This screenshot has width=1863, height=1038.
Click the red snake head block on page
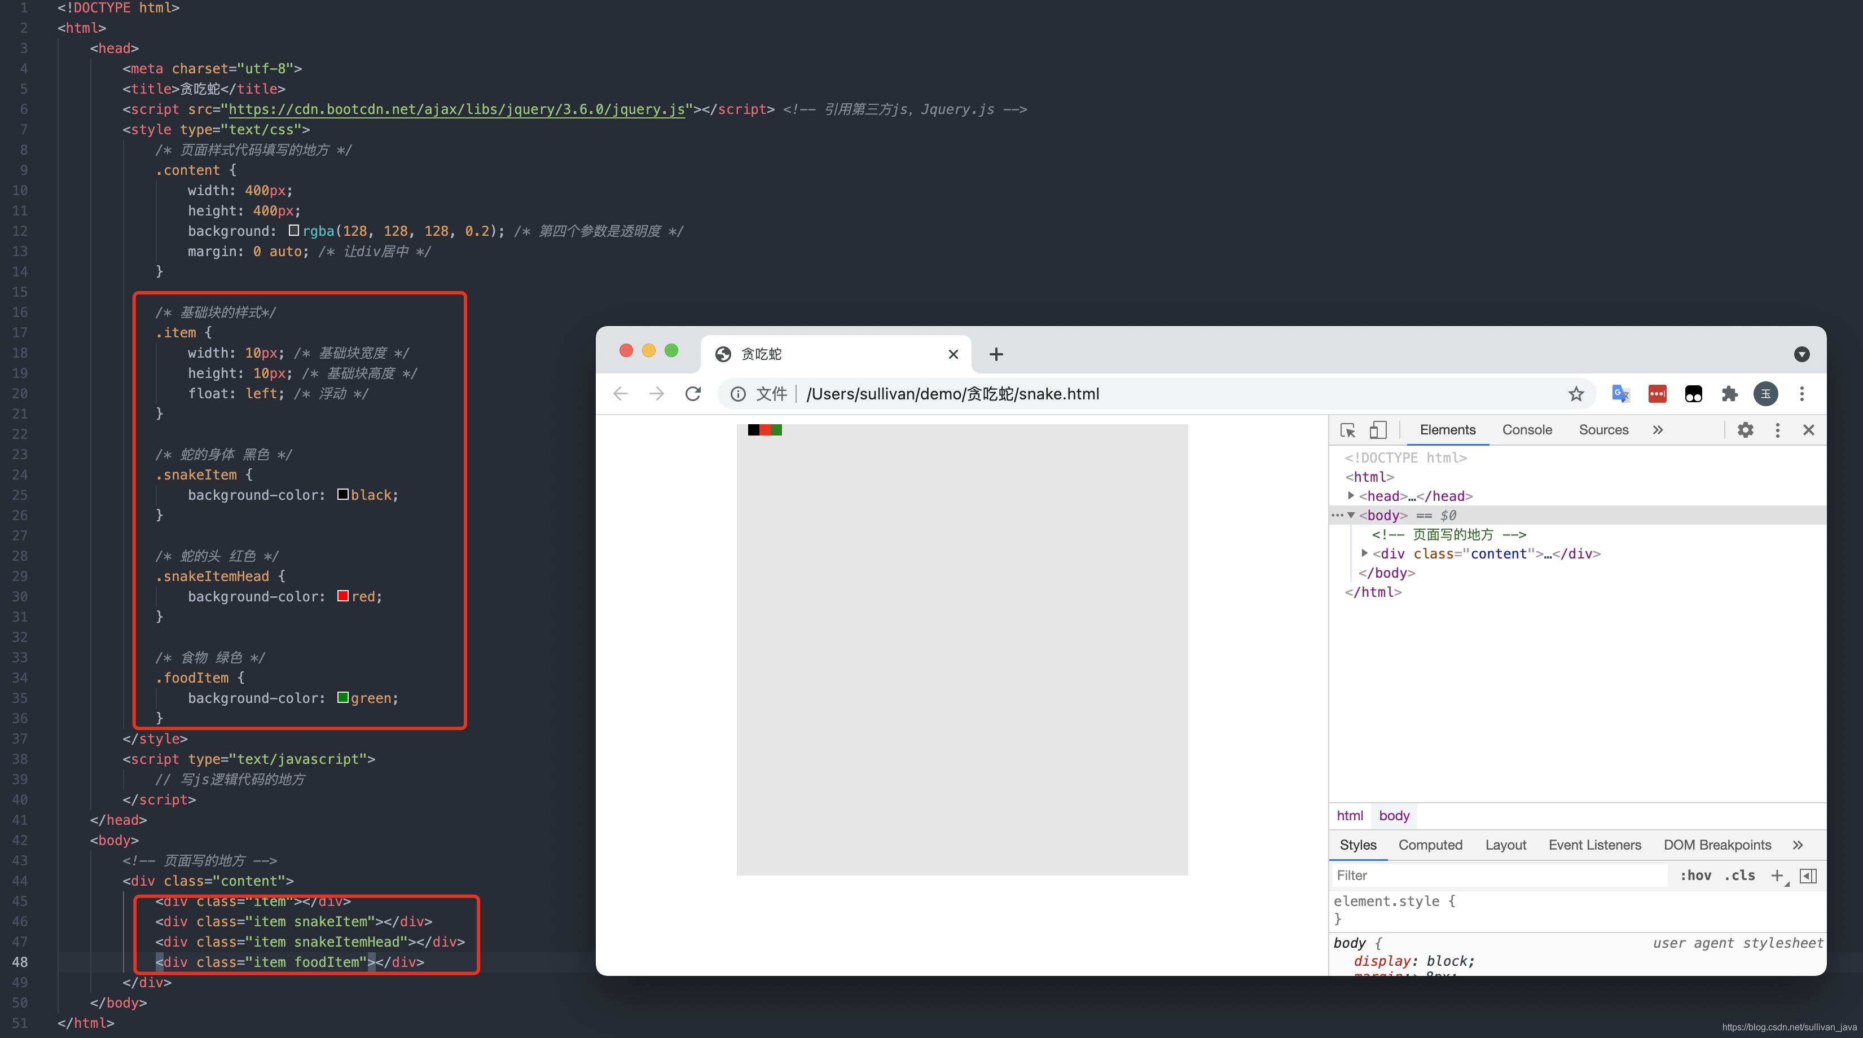765,430
